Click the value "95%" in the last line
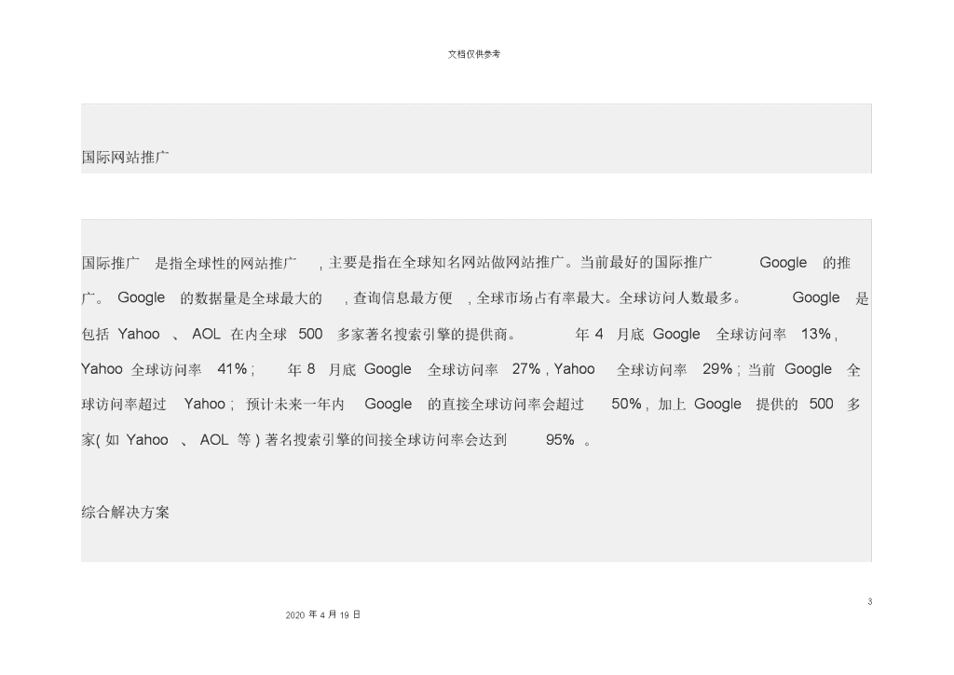Screen dimensions: 954x675 click(560, 439)
